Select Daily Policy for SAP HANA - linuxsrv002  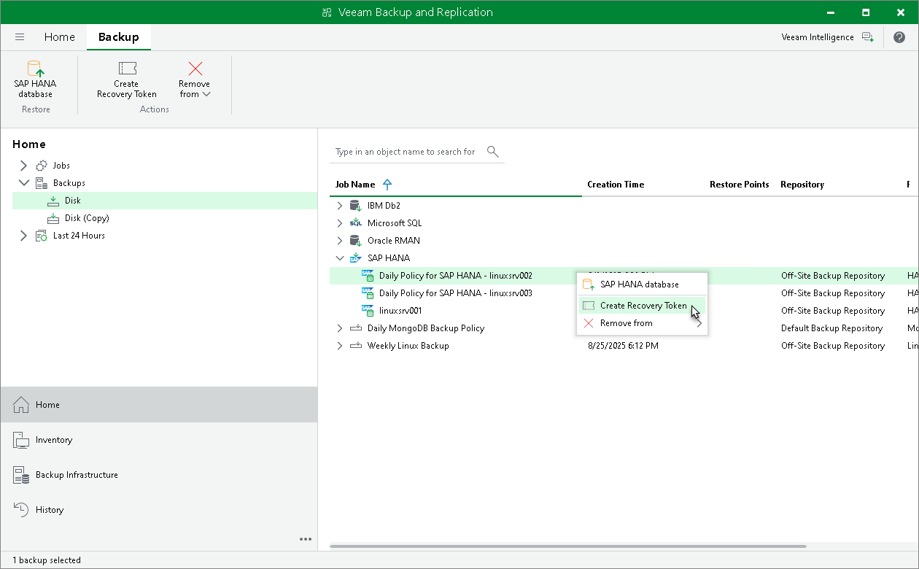[x=456, y=276]
